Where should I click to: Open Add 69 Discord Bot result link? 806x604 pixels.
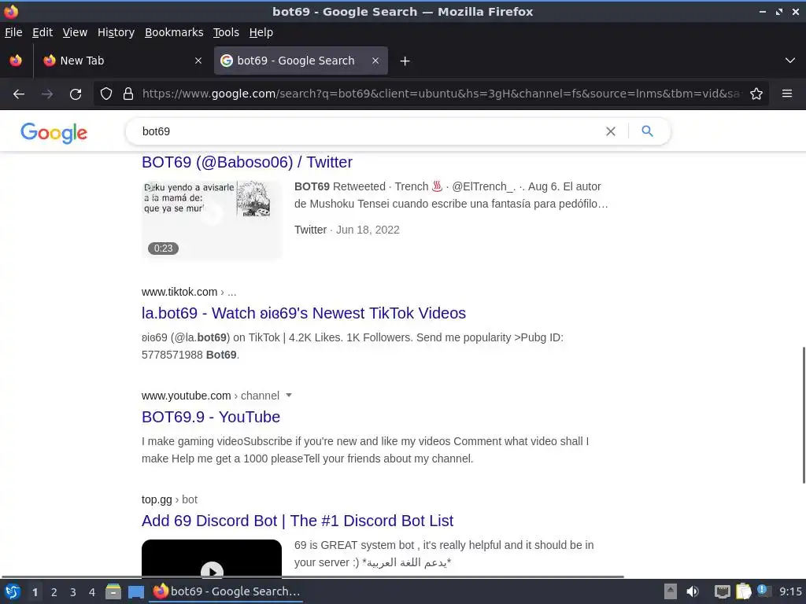pos(298,521)
